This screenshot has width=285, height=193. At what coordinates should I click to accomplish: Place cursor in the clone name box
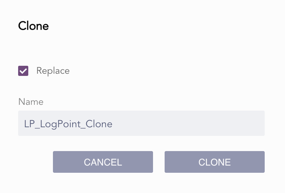pyautogui.click(x=141, y=124)
